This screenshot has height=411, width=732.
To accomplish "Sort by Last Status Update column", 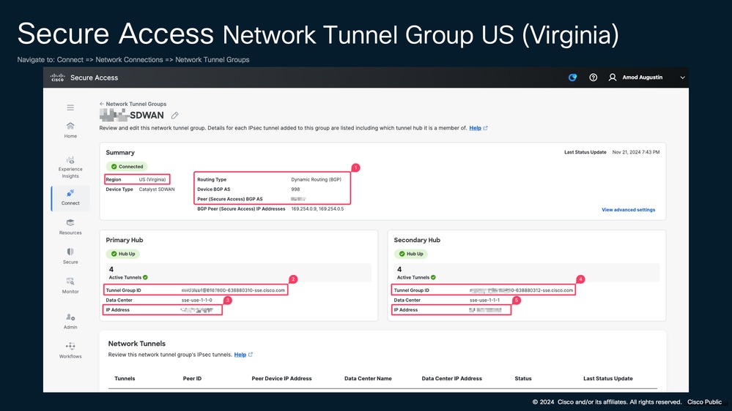I will (x=608, y=378).
